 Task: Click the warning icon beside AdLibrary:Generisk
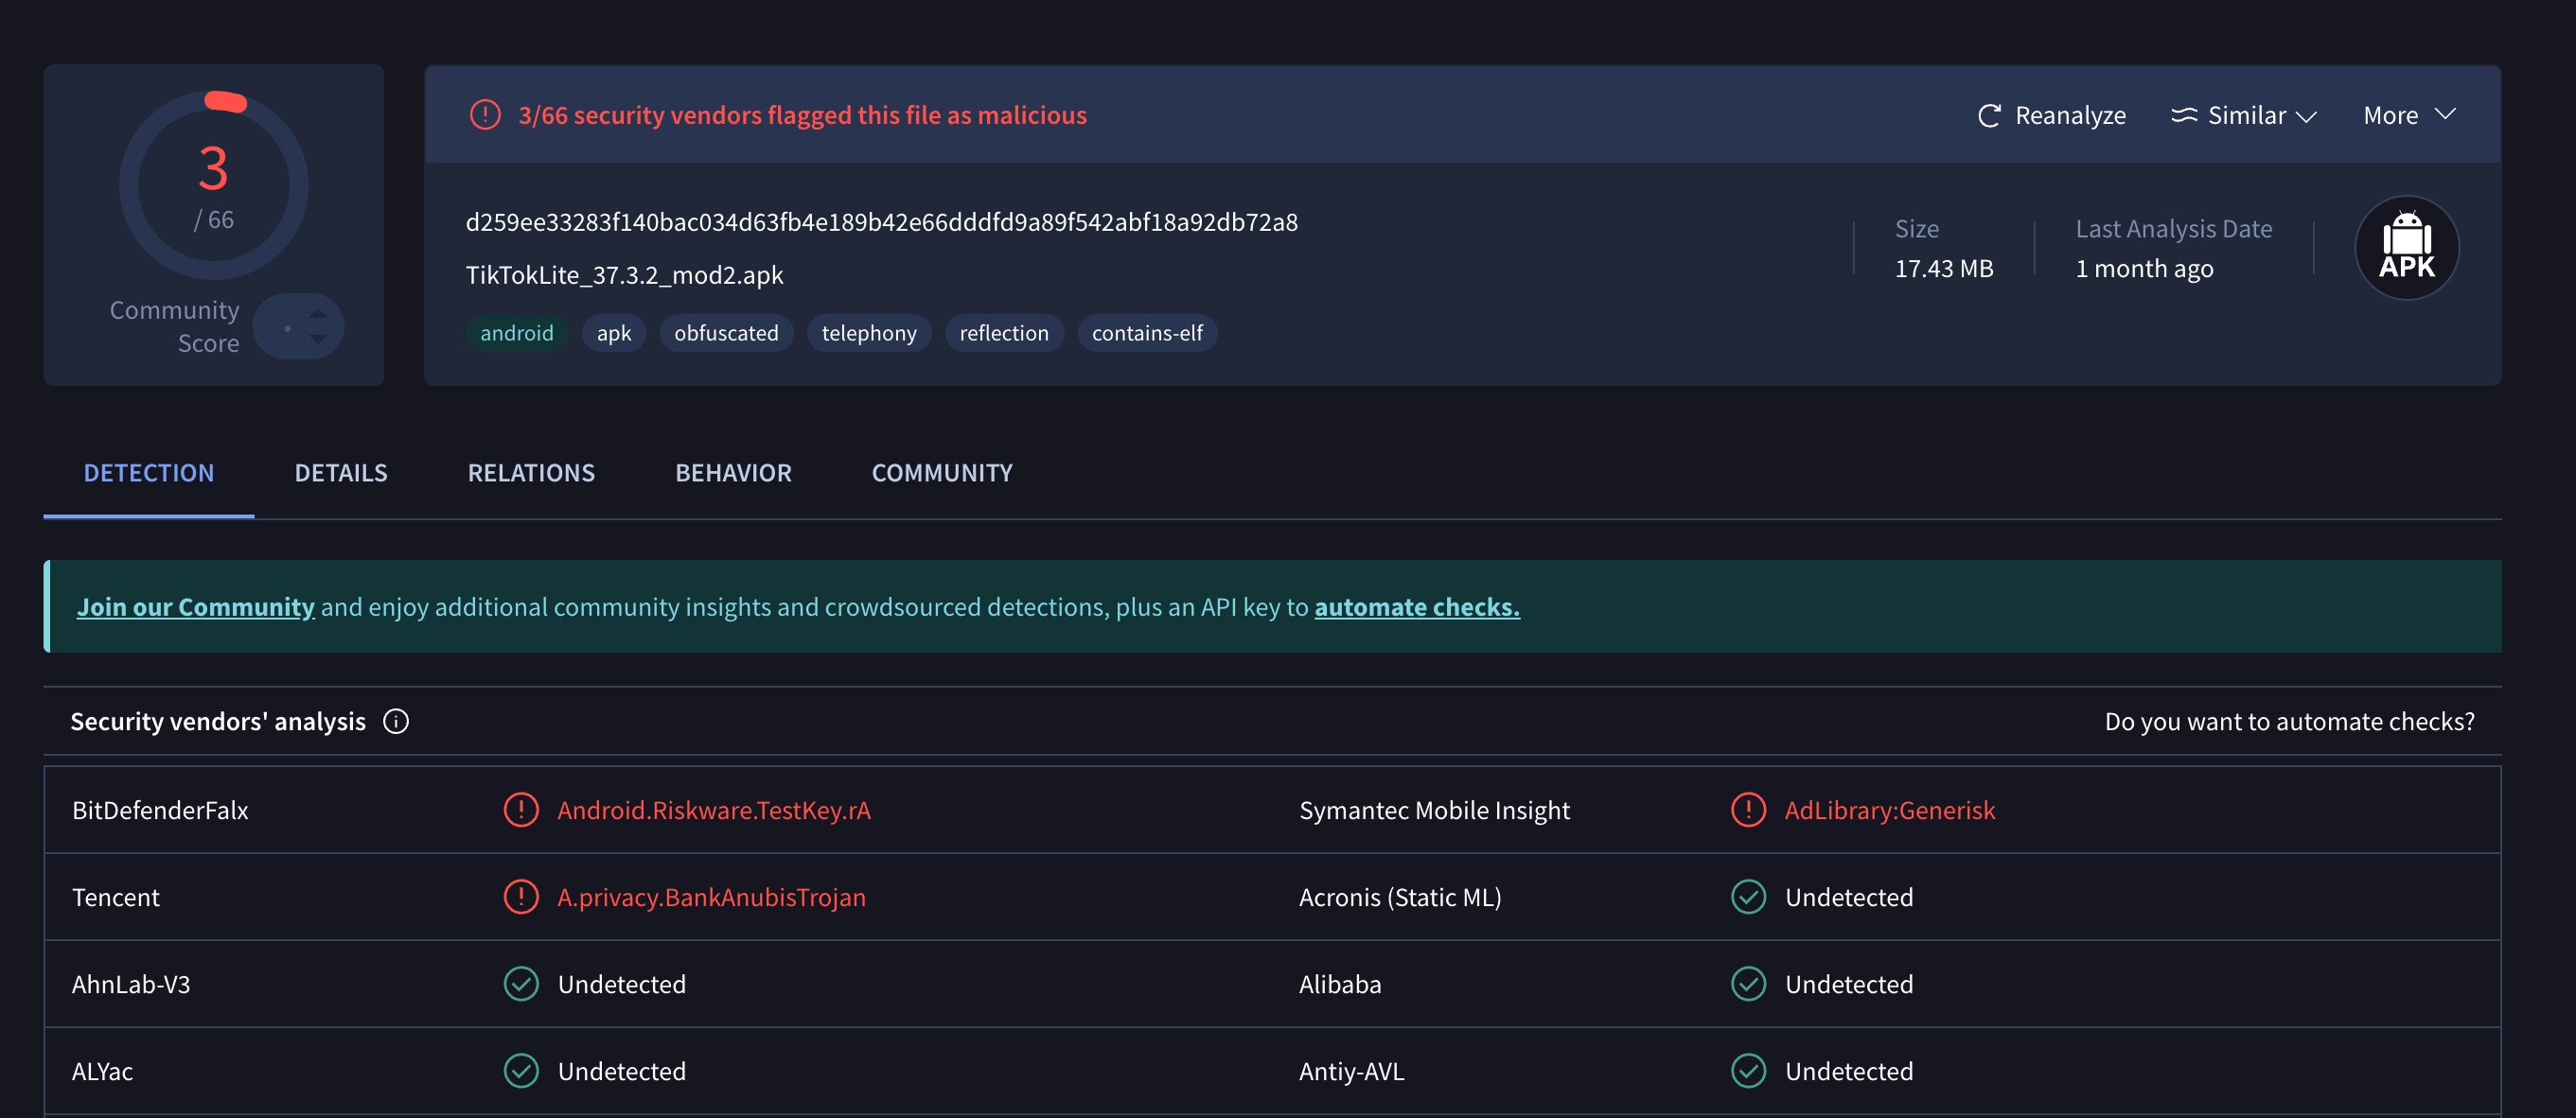click(1748, 810)
